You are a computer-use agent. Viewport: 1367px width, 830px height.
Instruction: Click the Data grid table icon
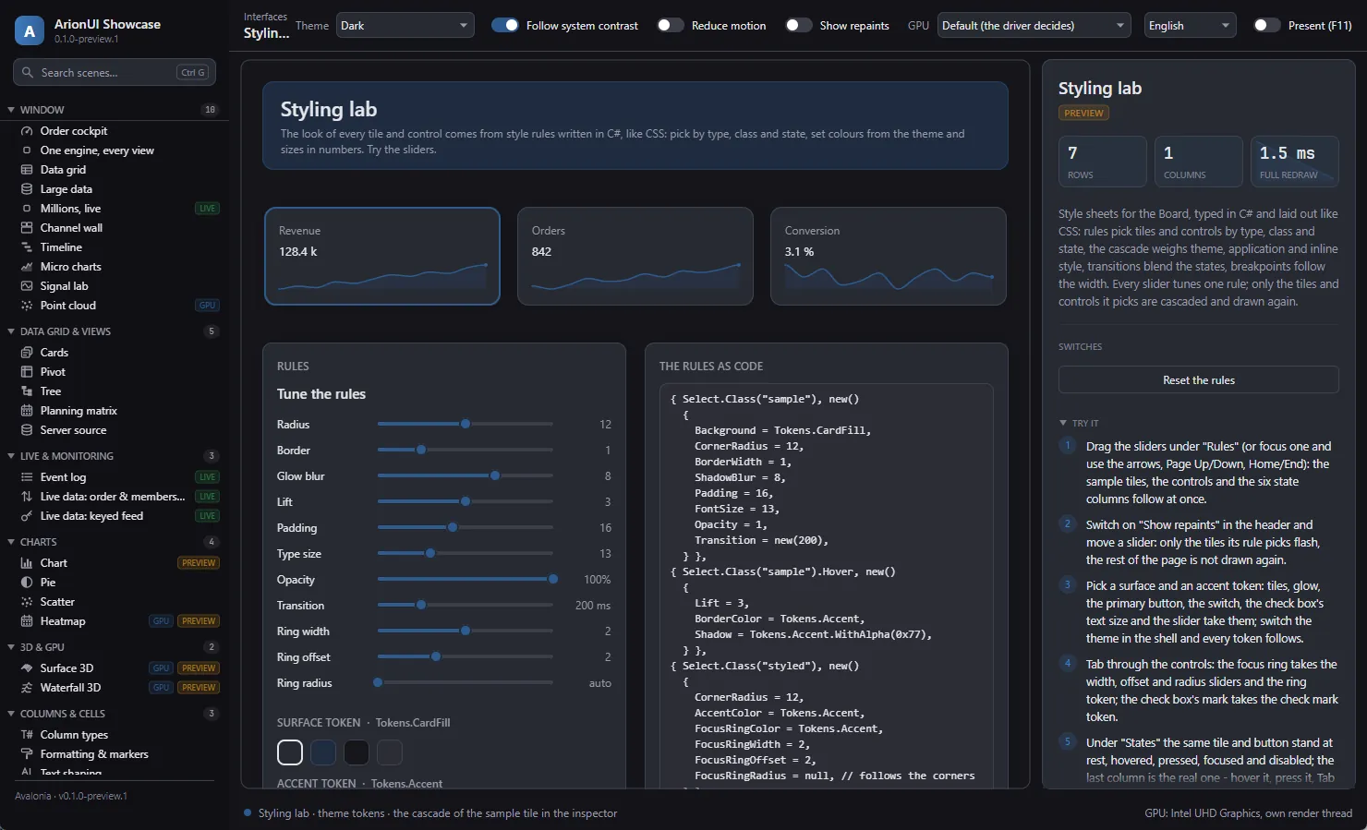coord(27,170)
